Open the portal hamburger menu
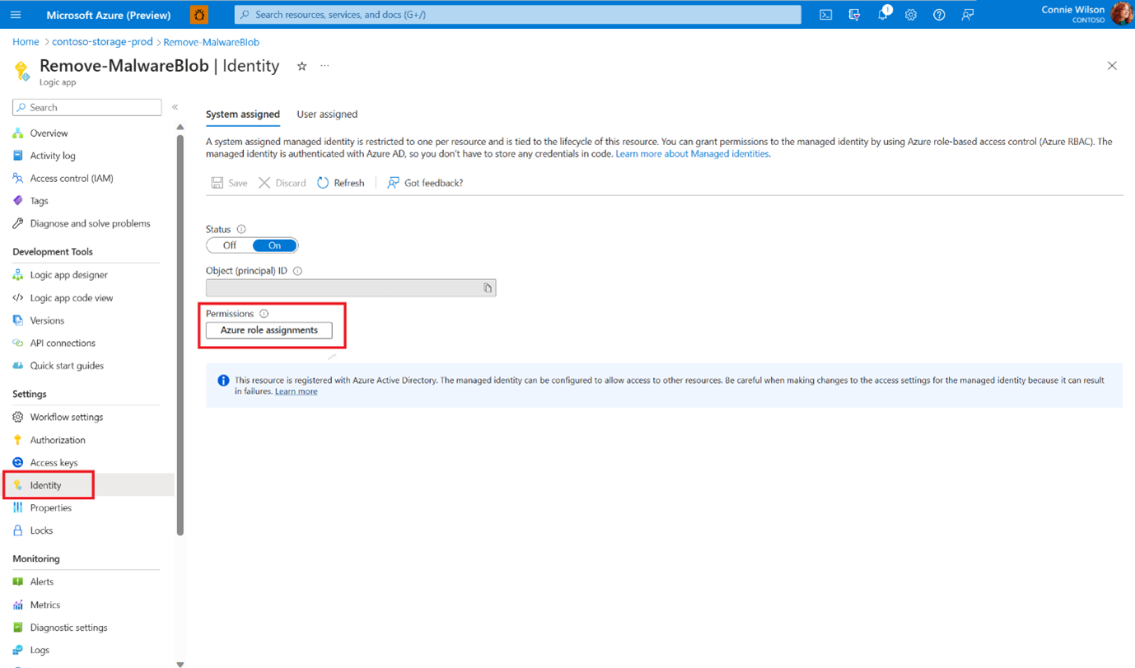This screenshot has width=1135, height=668. 16,15
